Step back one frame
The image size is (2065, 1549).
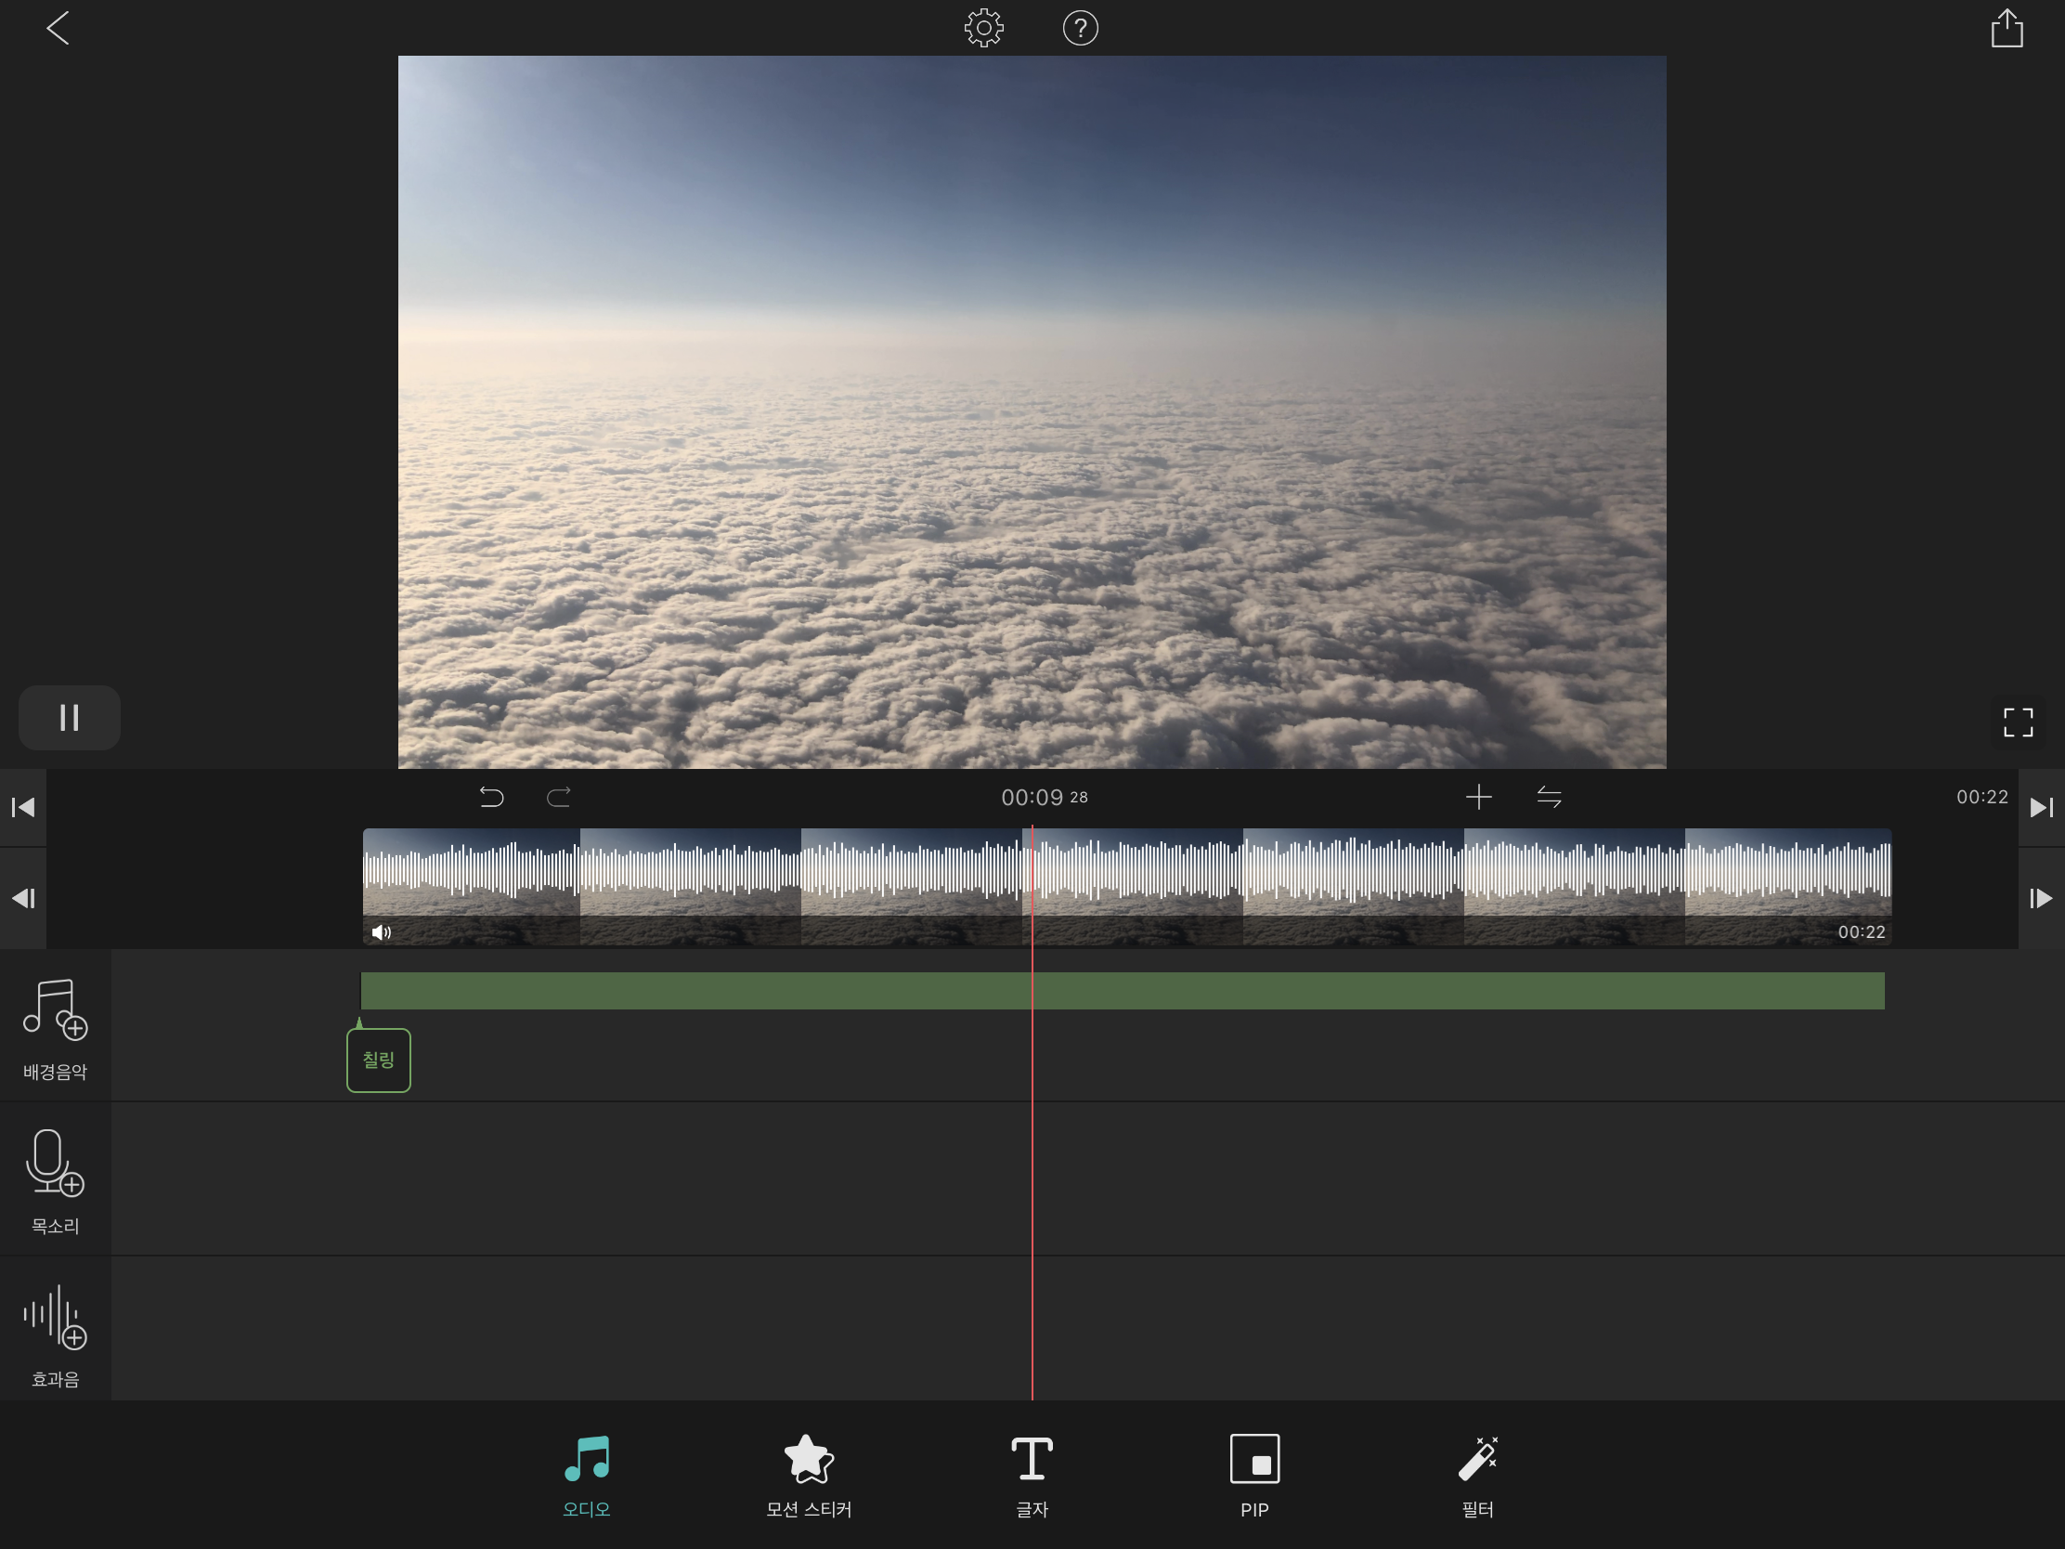pos(22,898)
